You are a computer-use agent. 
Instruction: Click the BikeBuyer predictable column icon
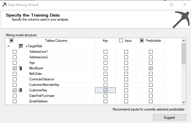(x=20, y=68)
